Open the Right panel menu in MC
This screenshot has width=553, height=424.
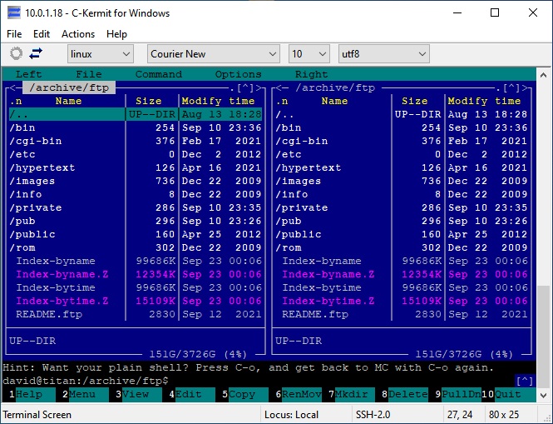pos(311,74)
